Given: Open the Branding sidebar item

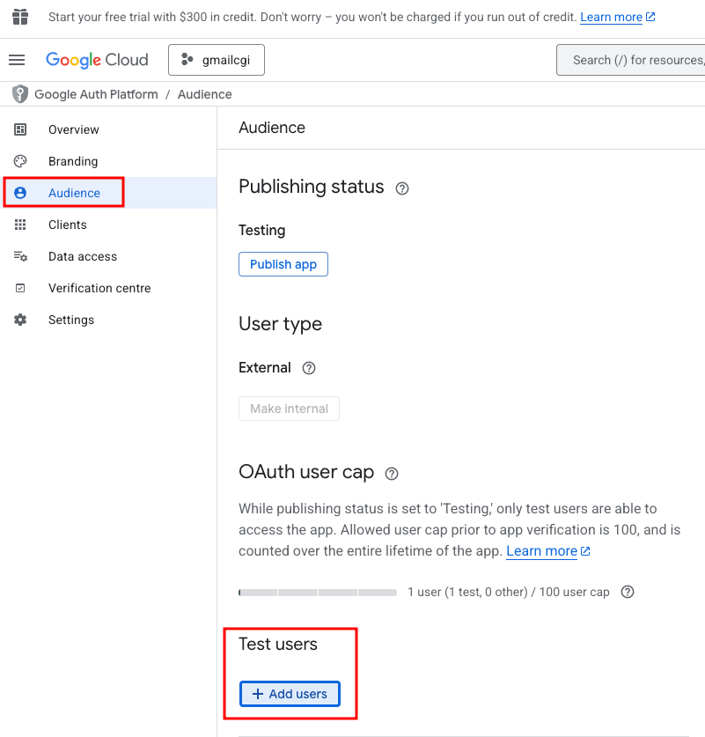Looking at the screenshot, I should pos(73,161).
